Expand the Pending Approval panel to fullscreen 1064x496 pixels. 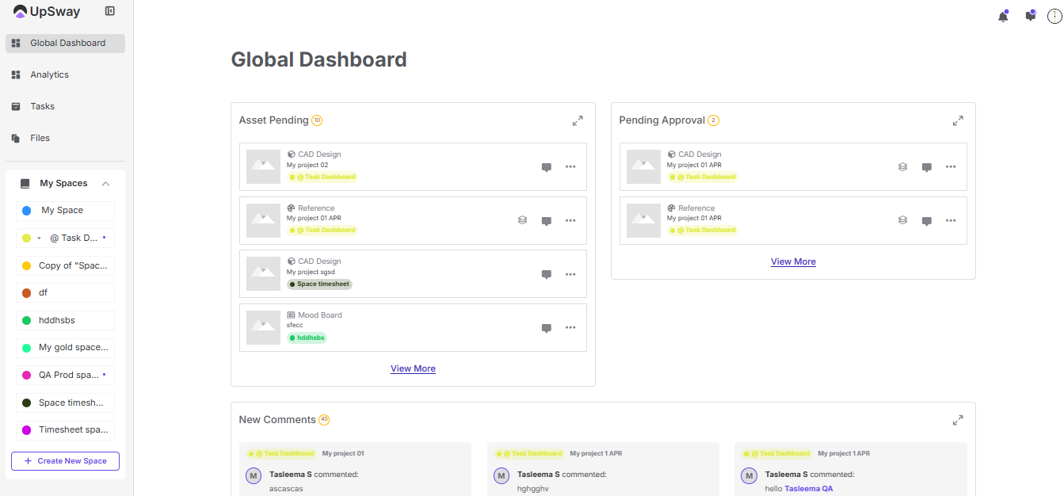click(958, 120)
